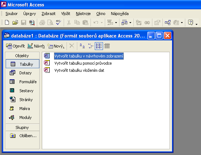Click the Undo arrow icon
The height and width of the screenshot is (155, 201).
pos(96,22)
